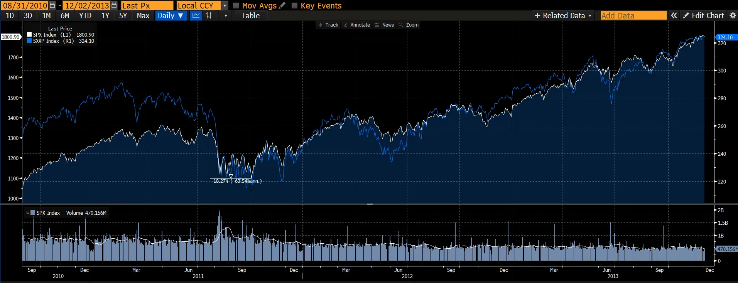Click the end date field 12/02/2013
The width and height of the screenshot is (738, 283).
tap(87, 5)
